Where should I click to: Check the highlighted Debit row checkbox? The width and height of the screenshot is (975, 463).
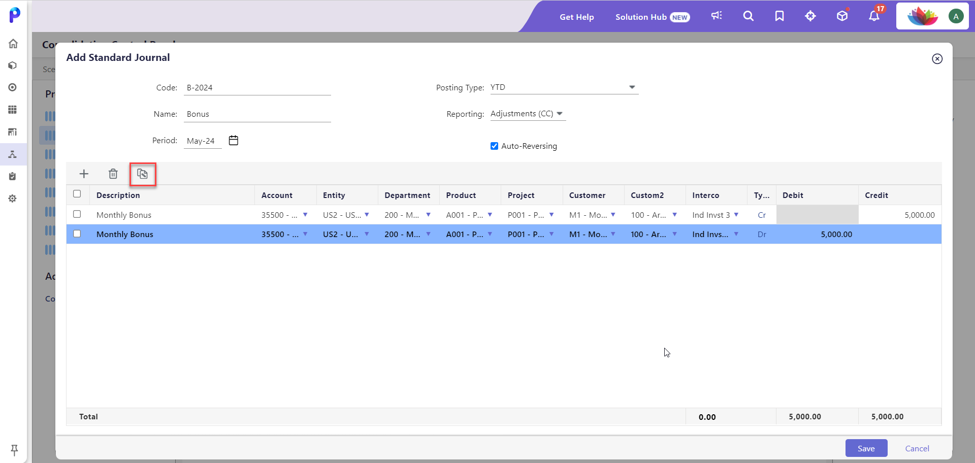tap(77, 234)
